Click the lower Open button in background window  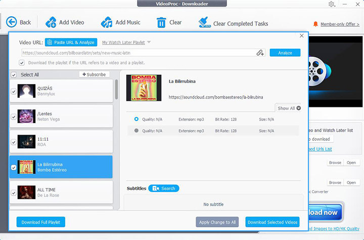coord(351,183)
